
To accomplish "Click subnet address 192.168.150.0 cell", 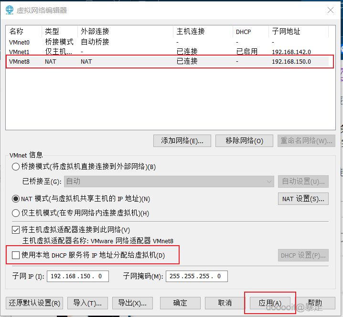I will 291,62.
